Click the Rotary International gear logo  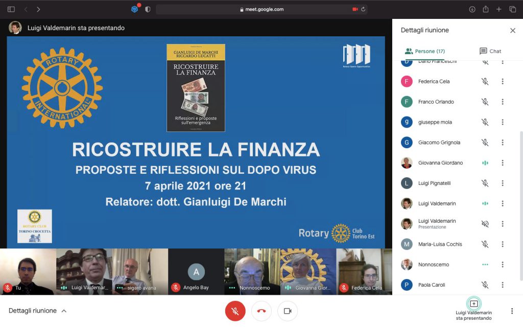(x=62, y=88)
